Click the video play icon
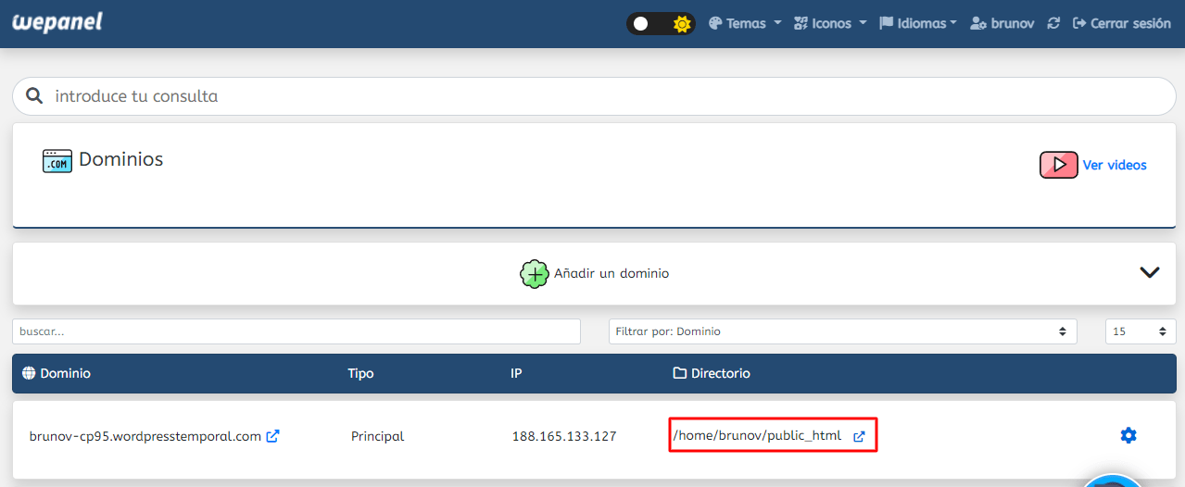The width and height of the screenshot is (1185, 487). click(1059, 165)
